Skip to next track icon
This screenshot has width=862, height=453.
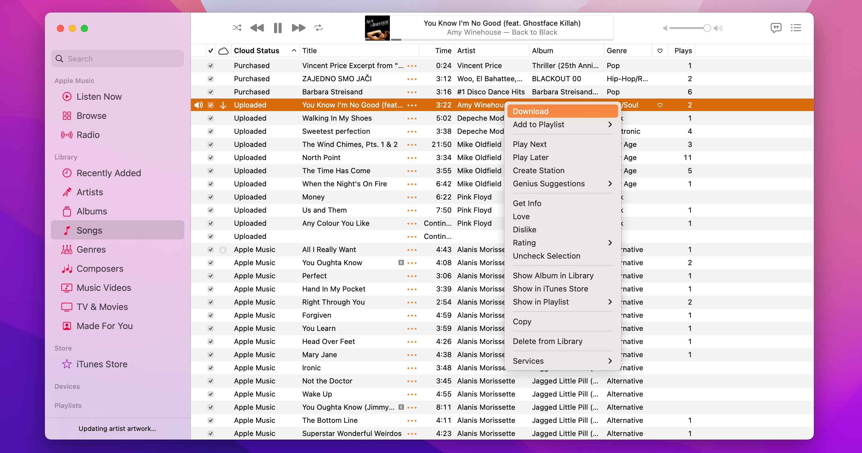pyautogui.click(x=298, y=28)
